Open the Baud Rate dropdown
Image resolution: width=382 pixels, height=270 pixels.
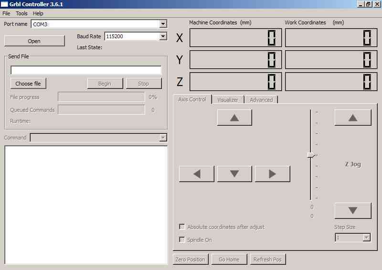coord(163,36)
